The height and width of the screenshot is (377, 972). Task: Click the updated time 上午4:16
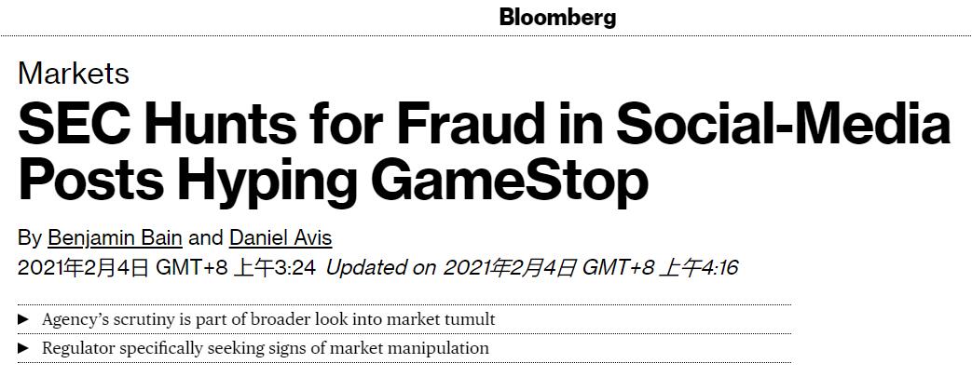[x=697, y=268]
